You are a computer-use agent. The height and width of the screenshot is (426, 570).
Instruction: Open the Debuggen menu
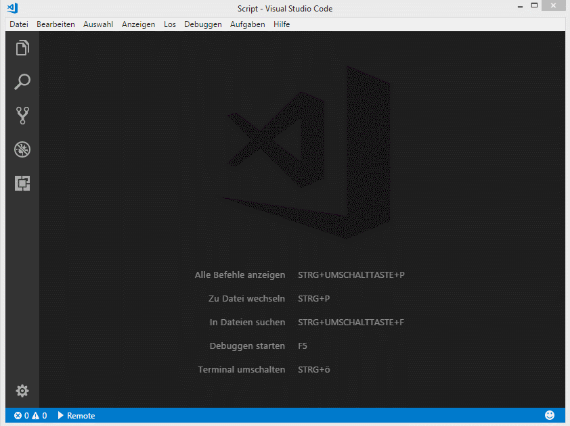202,24
